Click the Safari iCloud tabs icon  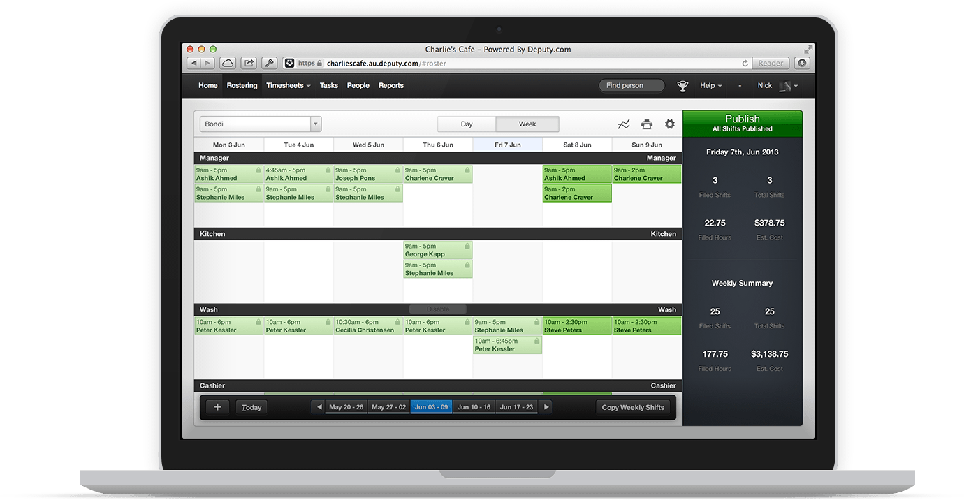coord(228,63)
